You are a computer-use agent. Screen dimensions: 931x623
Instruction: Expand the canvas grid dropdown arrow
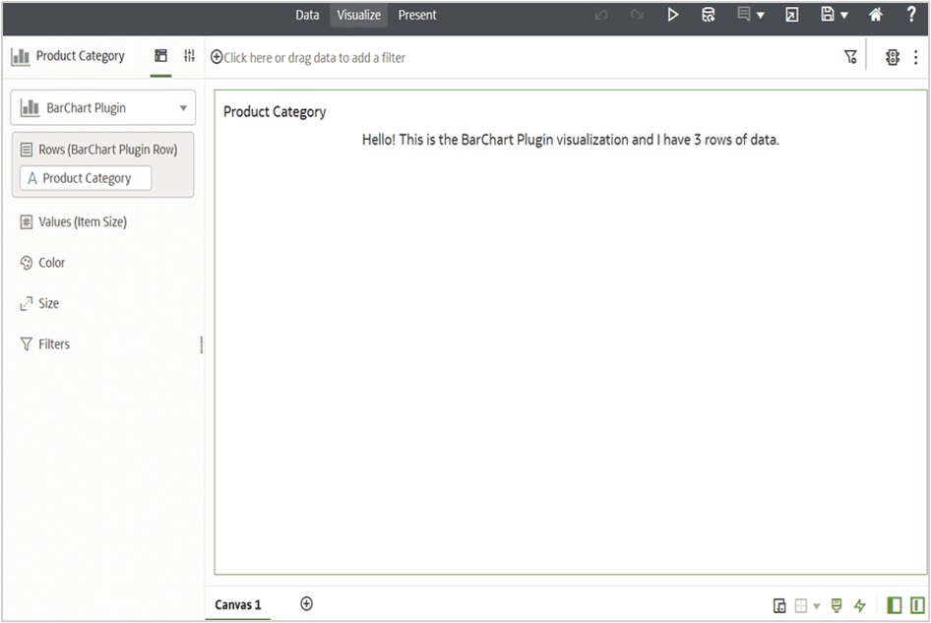click(817, 606)
